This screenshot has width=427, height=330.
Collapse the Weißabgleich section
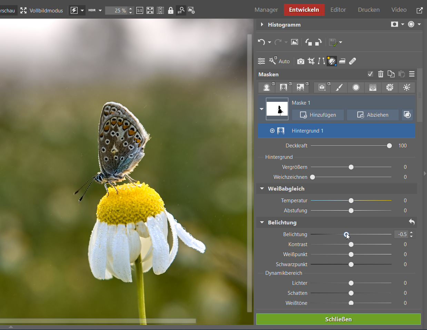[x=262, y=188]
